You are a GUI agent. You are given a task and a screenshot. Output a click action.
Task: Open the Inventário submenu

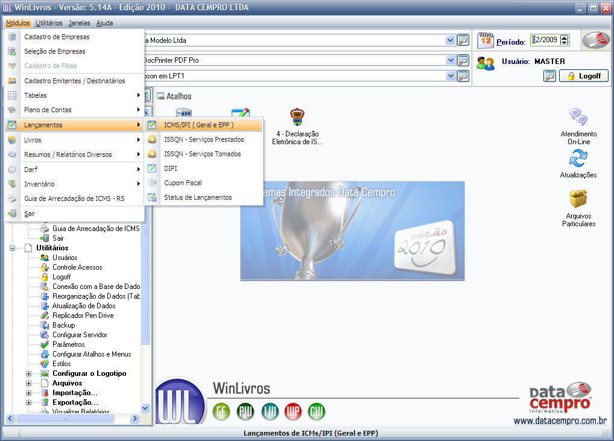click(74, 183)
